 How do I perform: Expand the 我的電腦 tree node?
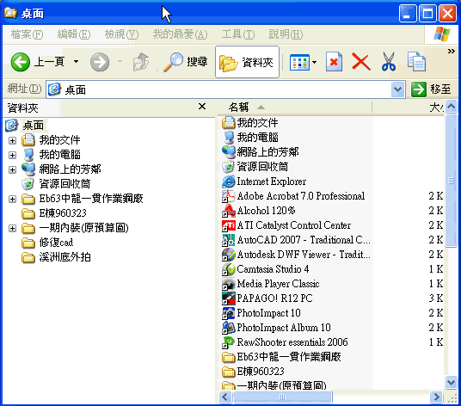pos(12,155)
